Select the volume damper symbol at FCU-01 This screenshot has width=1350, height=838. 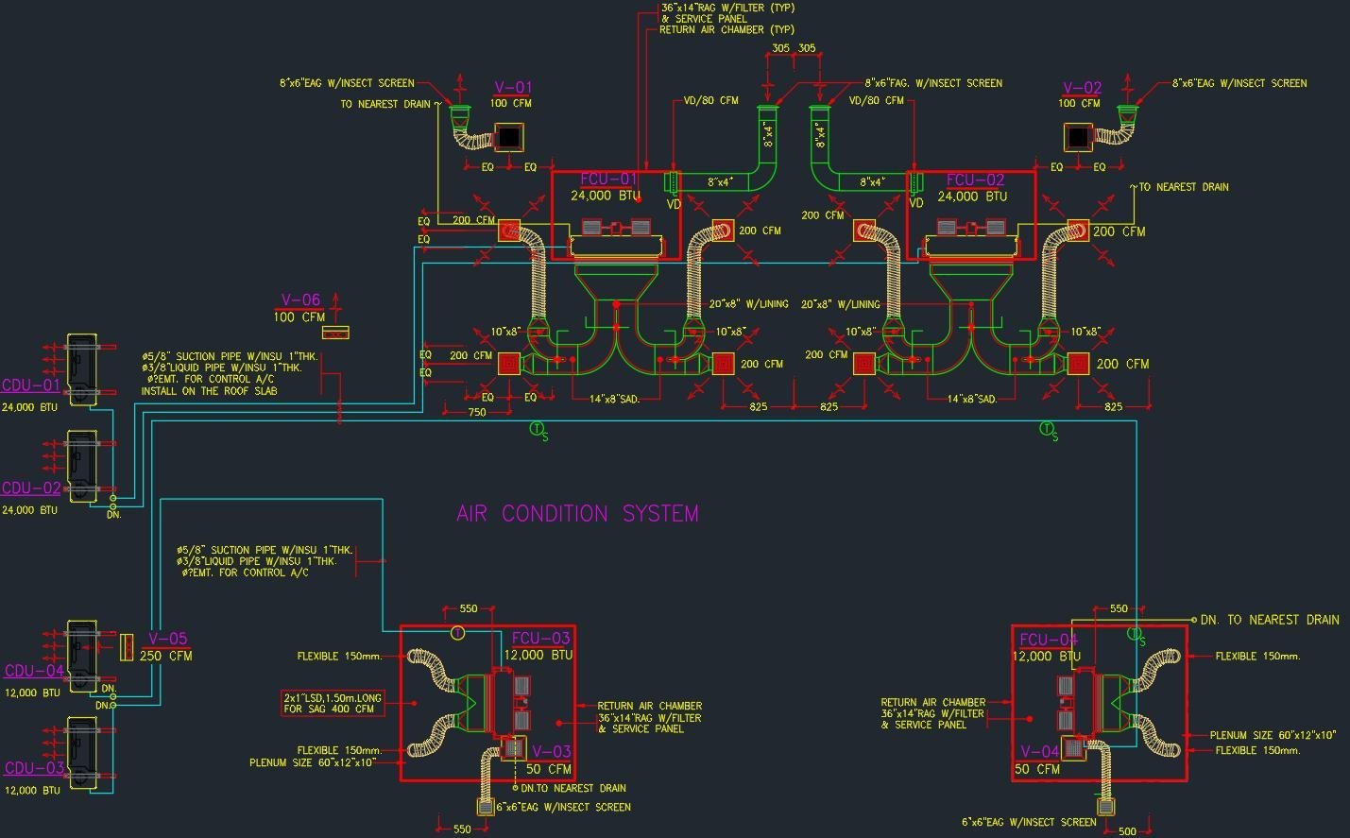tap(674, 182)
